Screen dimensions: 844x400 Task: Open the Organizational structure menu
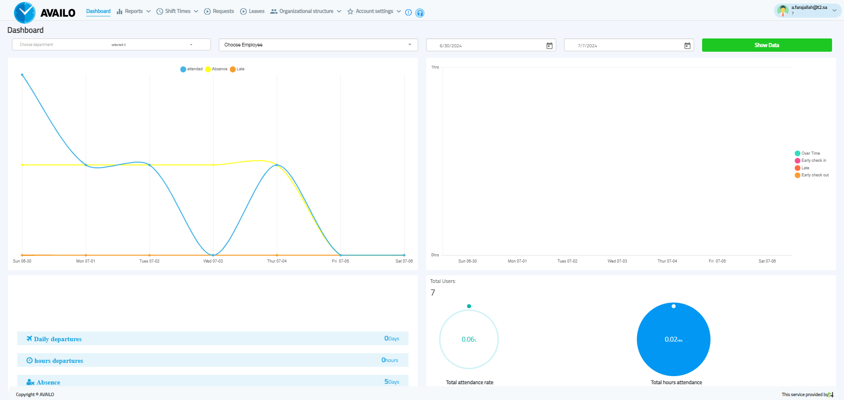click(x=306, y=11)
